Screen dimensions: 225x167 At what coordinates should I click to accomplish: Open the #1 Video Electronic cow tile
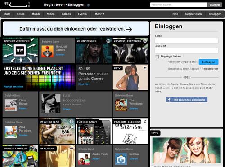(130, 50)
